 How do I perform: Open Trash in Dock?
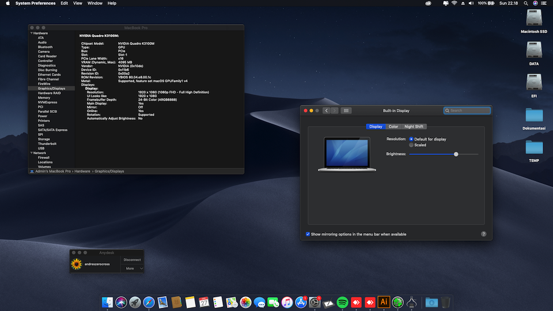click(445, 302)
